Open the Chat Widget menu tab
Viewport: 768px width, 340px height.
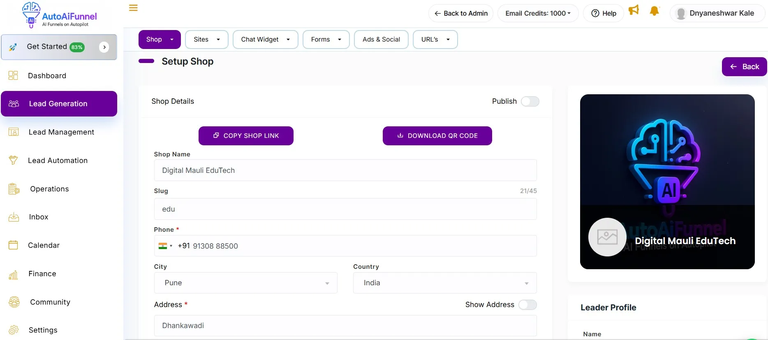(265, 40)
